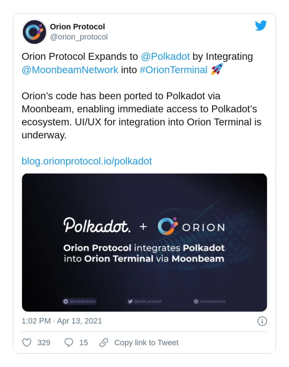
Task: Click the 15 replies count
Action: point(84,343)
